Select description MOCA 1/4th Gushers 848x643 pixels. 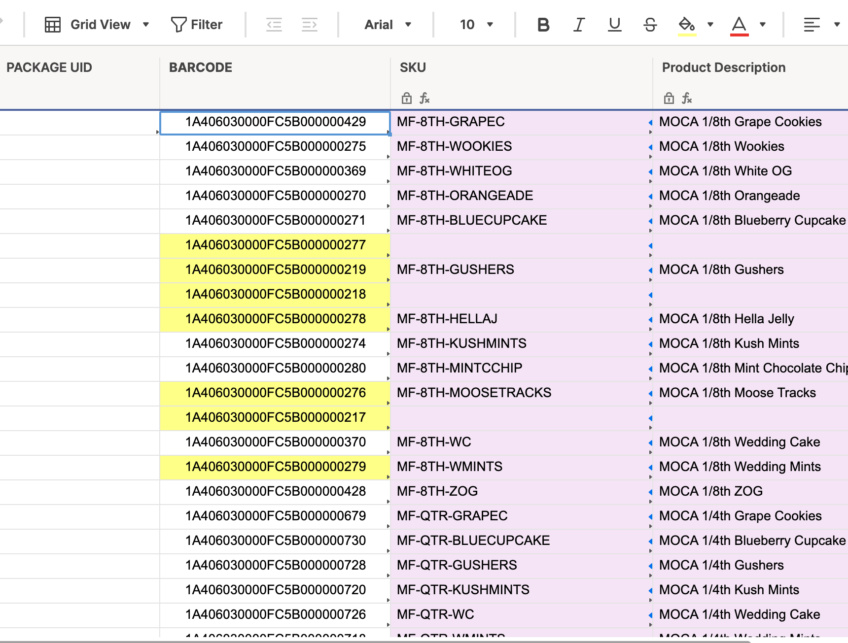pyautogui.click(x=750, y=566)
